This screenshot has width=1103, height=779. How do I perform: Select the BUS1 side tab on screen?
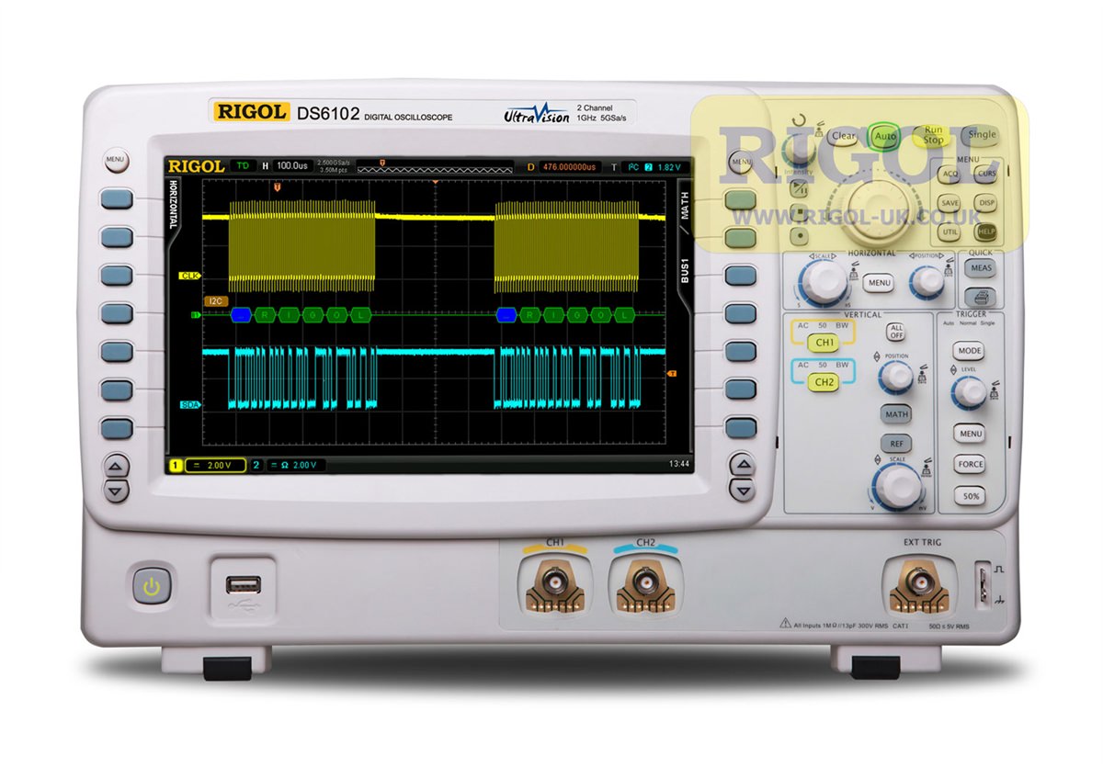pos(685,270)
